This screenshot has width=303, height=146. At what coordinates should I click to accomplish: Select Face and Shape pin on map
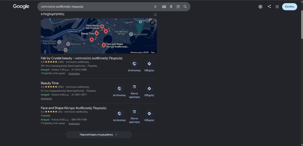click(104, 45)
